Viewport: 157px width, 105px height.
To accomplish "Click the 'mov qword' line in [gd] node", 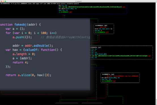I will click(x=111, y=78).
